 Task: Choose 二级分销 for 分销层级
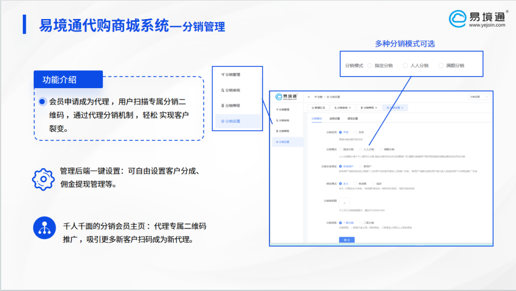pyautogui.click(x=361, y=223)
